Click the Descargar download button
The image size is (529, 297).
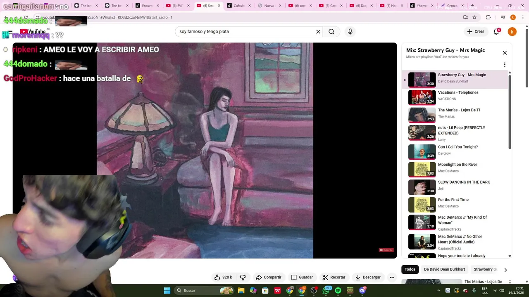(368, 277)
